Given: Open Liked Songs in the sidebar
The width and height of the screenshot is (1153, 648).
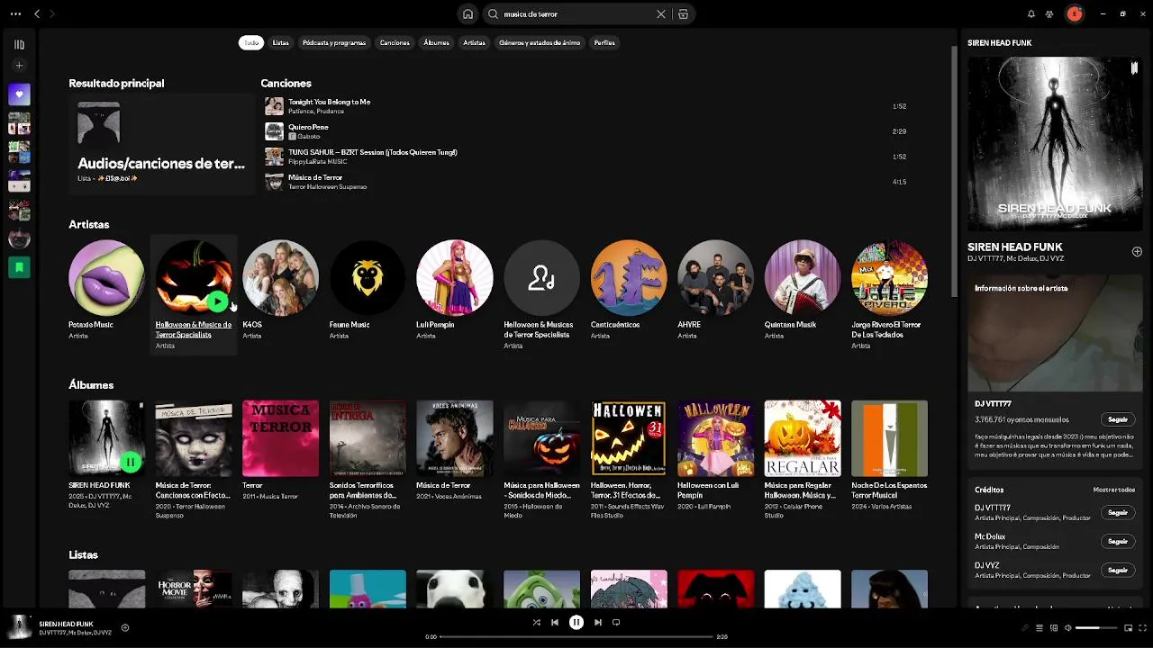Looking at the screenshot, I should [x=19, y=94].
